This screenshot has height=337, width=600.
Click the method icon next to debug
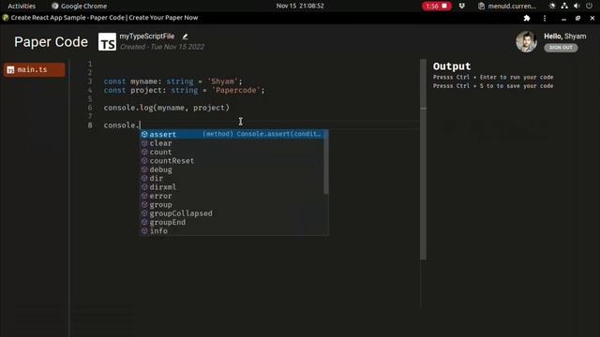[x=144, y=169]
